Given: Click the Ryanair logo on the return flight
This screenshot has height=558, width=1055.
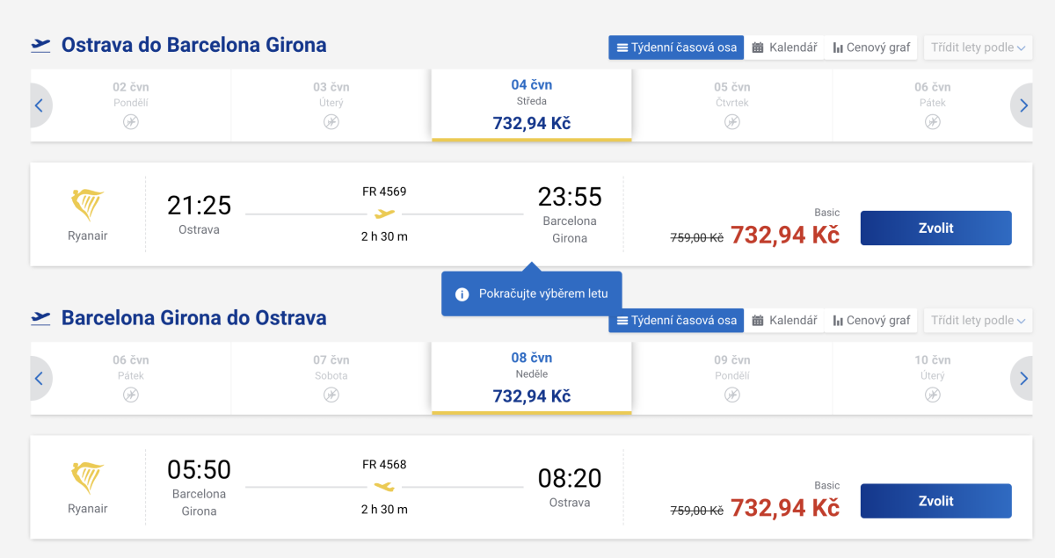Looking at the screenshot, I should click(x=87, y=478).
